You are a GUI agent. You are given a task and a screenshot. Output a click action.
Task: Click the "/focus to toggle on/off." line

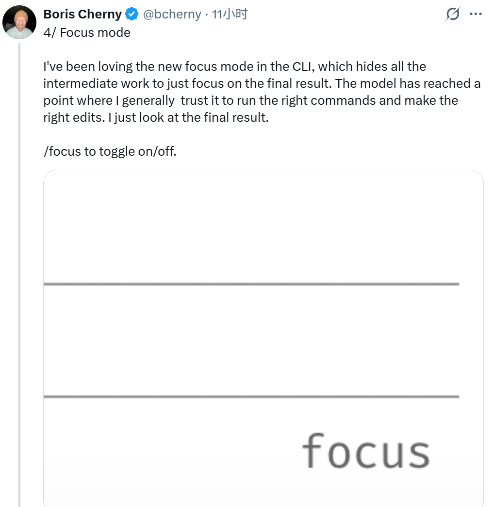pyautogui.click(x=110, y=151)
